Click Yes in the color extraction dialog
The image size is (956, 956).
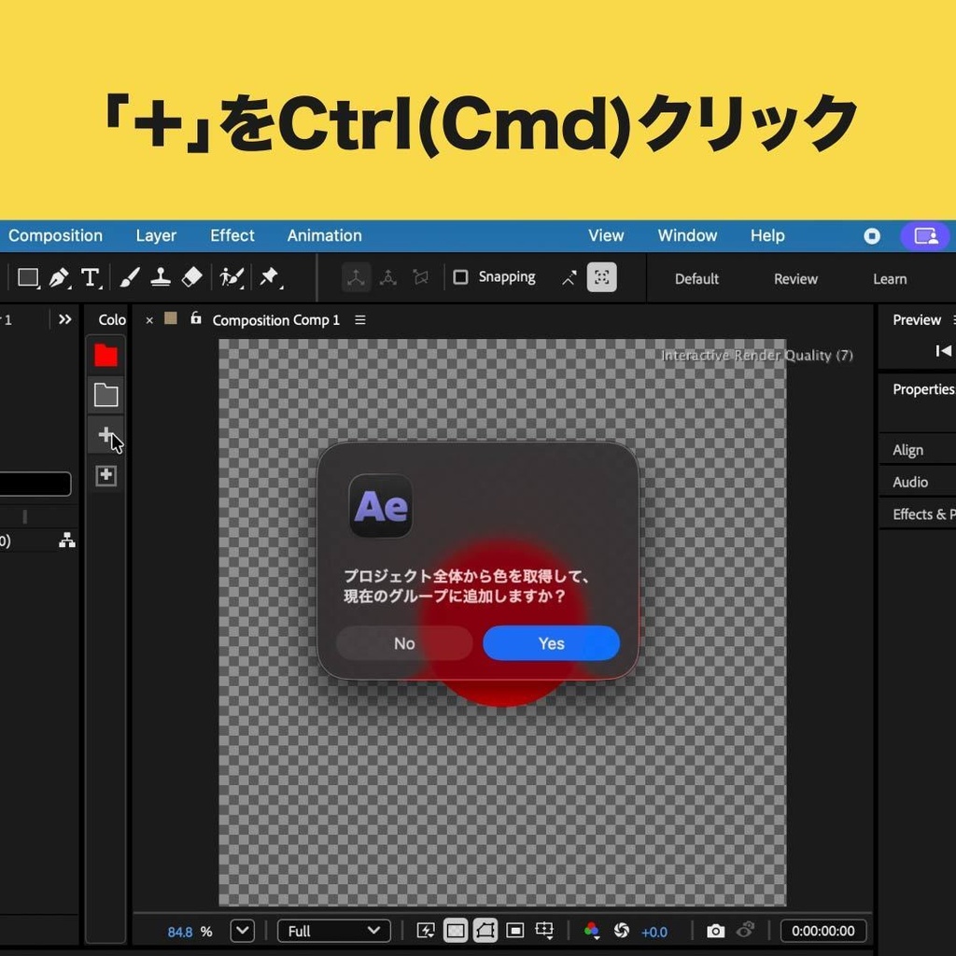551,643
